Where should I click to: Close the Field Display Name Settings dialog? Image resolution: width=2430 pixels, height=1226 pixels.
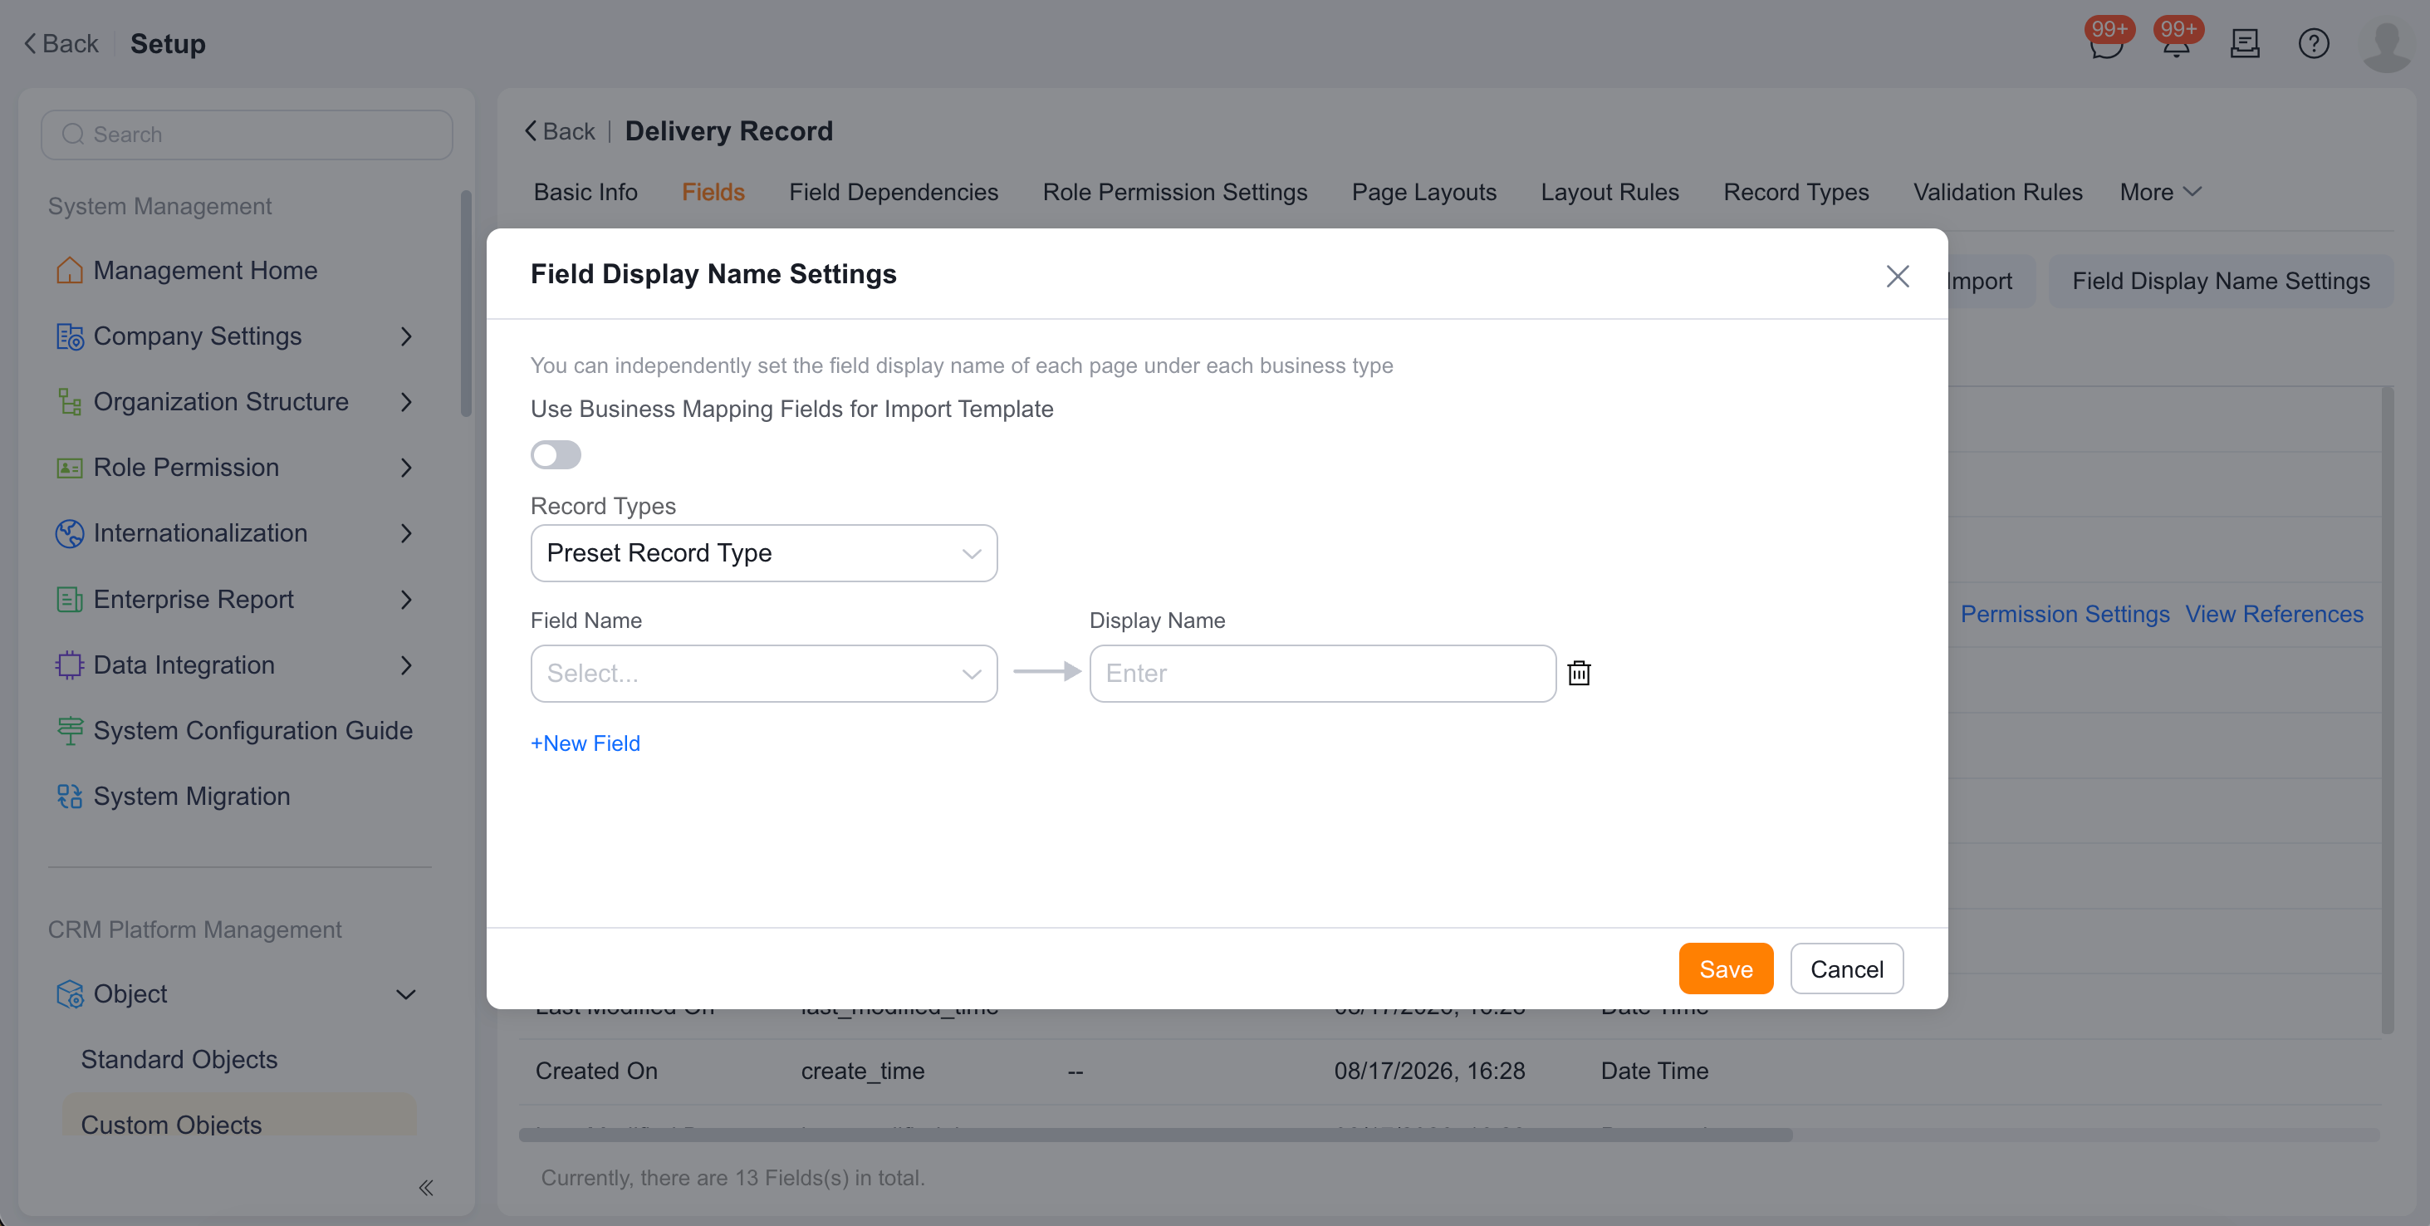(x=1897, y=276)
